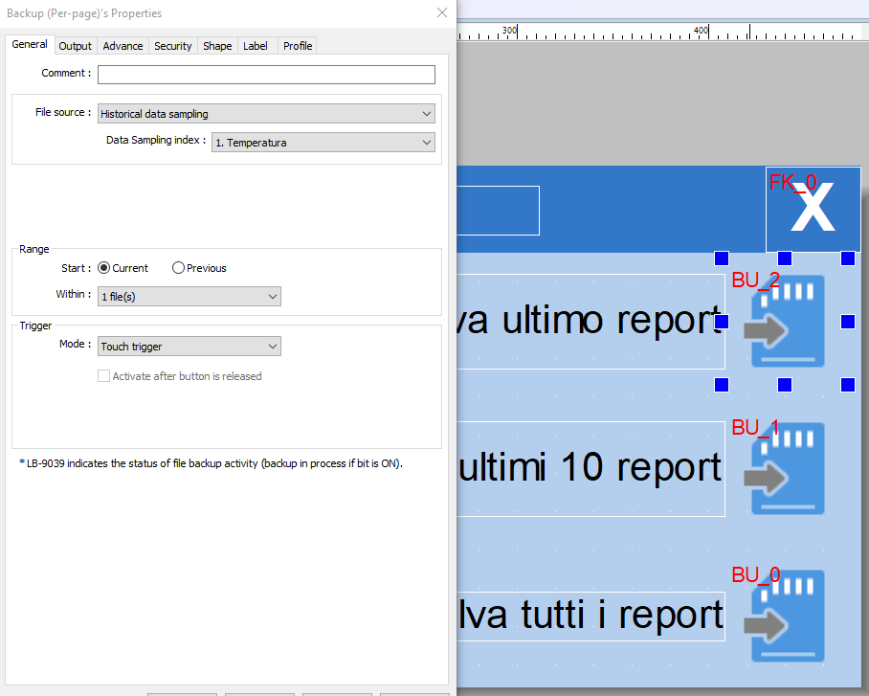The width and height of the screenshot is (869, 696).
Task: Go to the Security tab
Action: click(x=173, y=46)
